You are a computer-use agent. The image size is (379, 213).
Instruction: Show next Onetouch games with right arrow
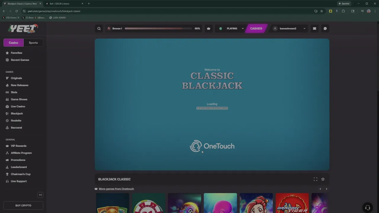click(327, 189)
